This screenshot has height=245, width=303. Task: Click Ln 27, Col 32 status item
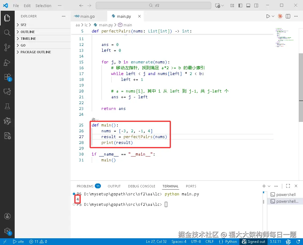click(156, 242)
